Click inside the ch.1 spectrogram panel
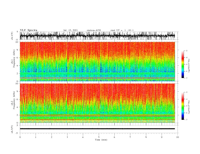This screenshot has width=200, height=154. [x=97, y=61]
